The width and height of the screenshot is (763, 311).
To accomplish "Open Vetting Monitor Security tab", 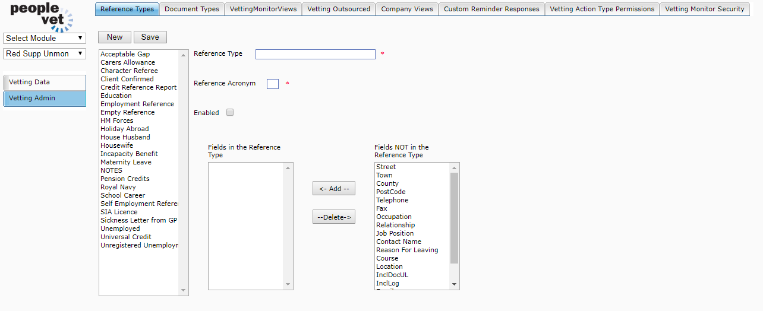I will tap(704, 9).
